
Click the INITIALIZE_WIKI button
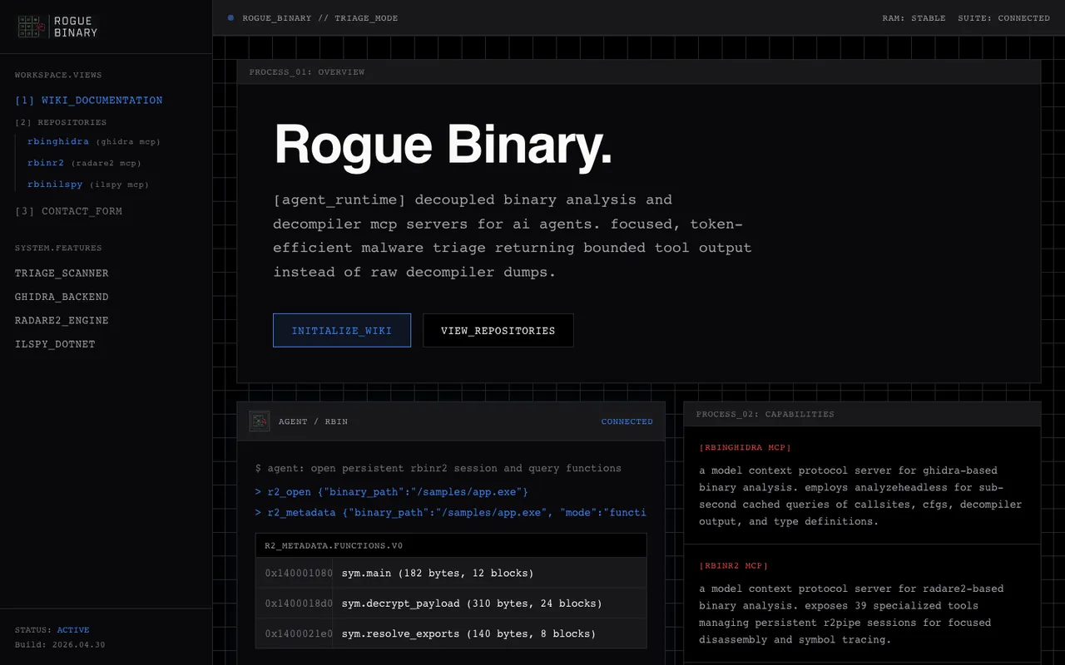pyautogui.click(x=342, y=330)
